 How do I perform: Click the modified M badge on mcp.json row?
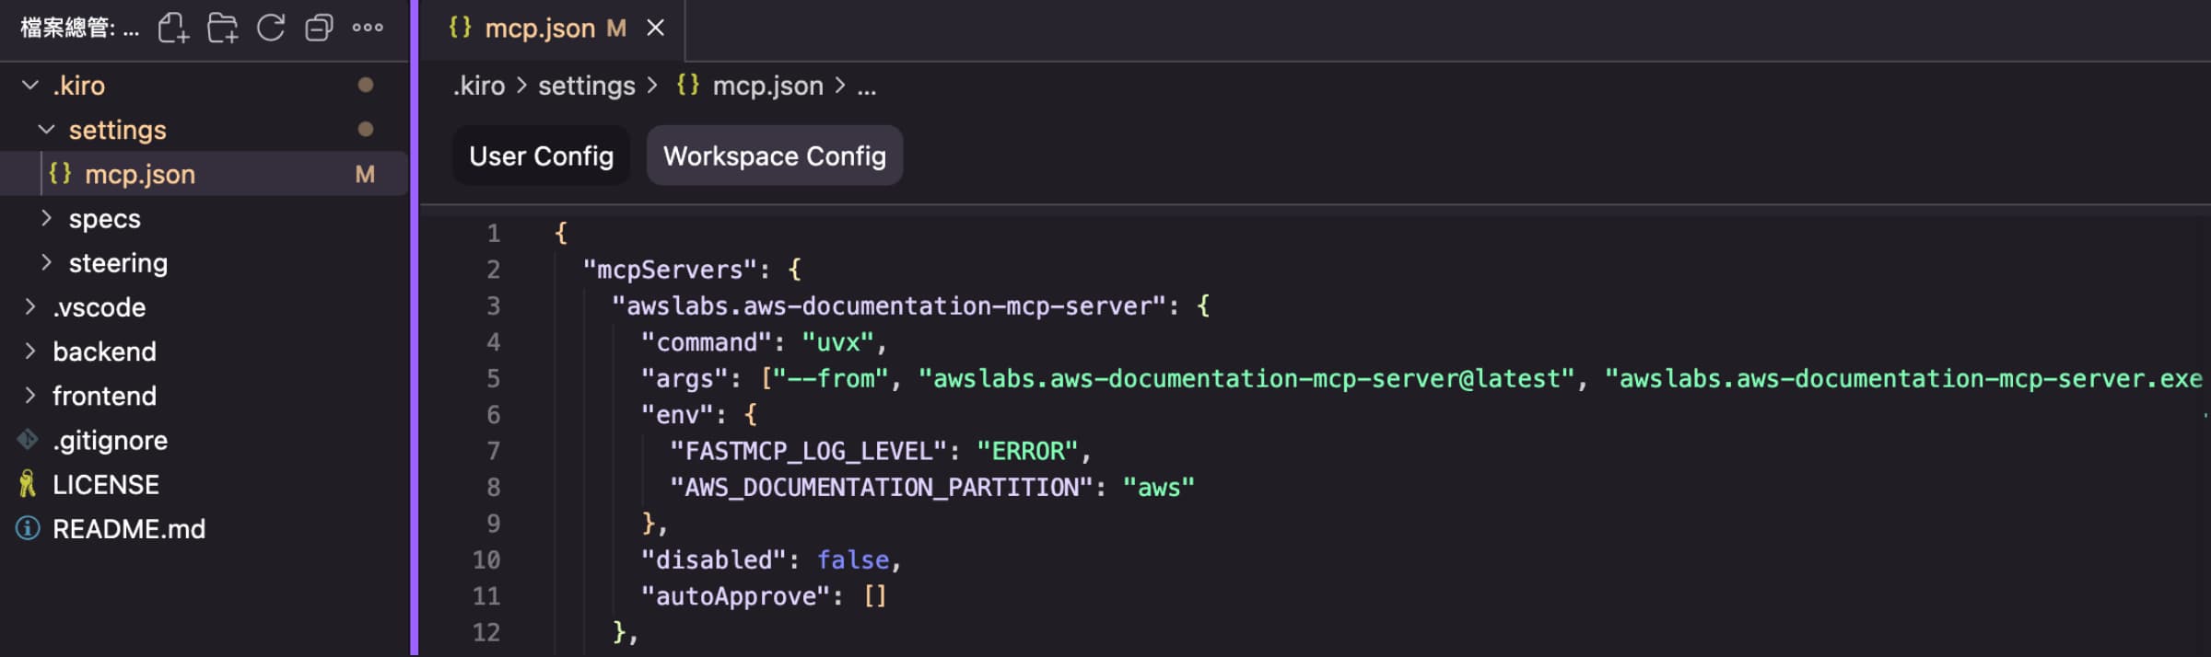[365, 174]
